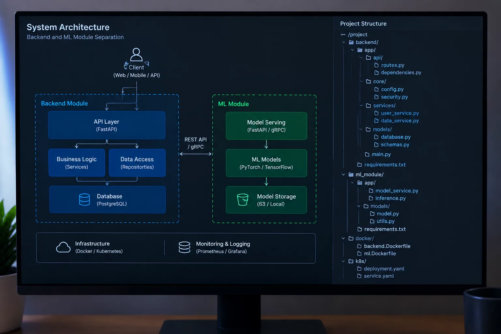The image size is (501, 334).
Task: Collapse the app/ chevron under ml_module/
Action: (x=352, y=183)
